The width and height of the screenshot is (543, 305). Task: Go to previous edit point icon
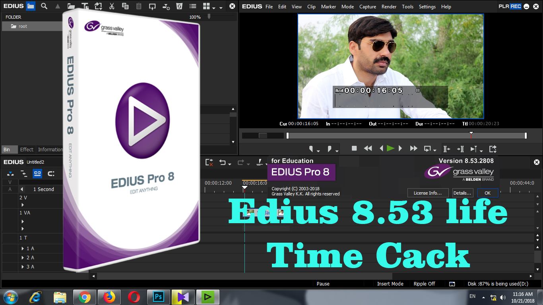coord(447,149)
